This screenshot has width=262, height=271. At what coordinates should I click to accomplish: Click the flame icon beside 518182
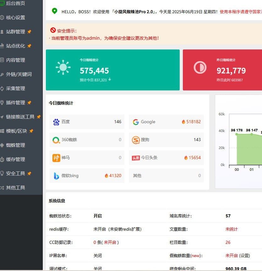[183, 122]
